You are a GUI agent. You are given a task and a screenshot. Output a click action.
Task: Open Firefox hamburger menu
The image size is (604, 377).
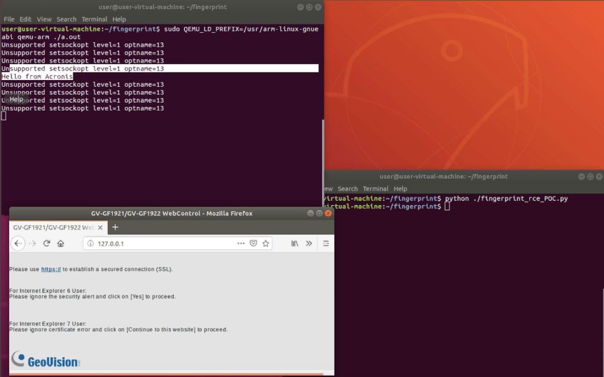tap(326, 244)
